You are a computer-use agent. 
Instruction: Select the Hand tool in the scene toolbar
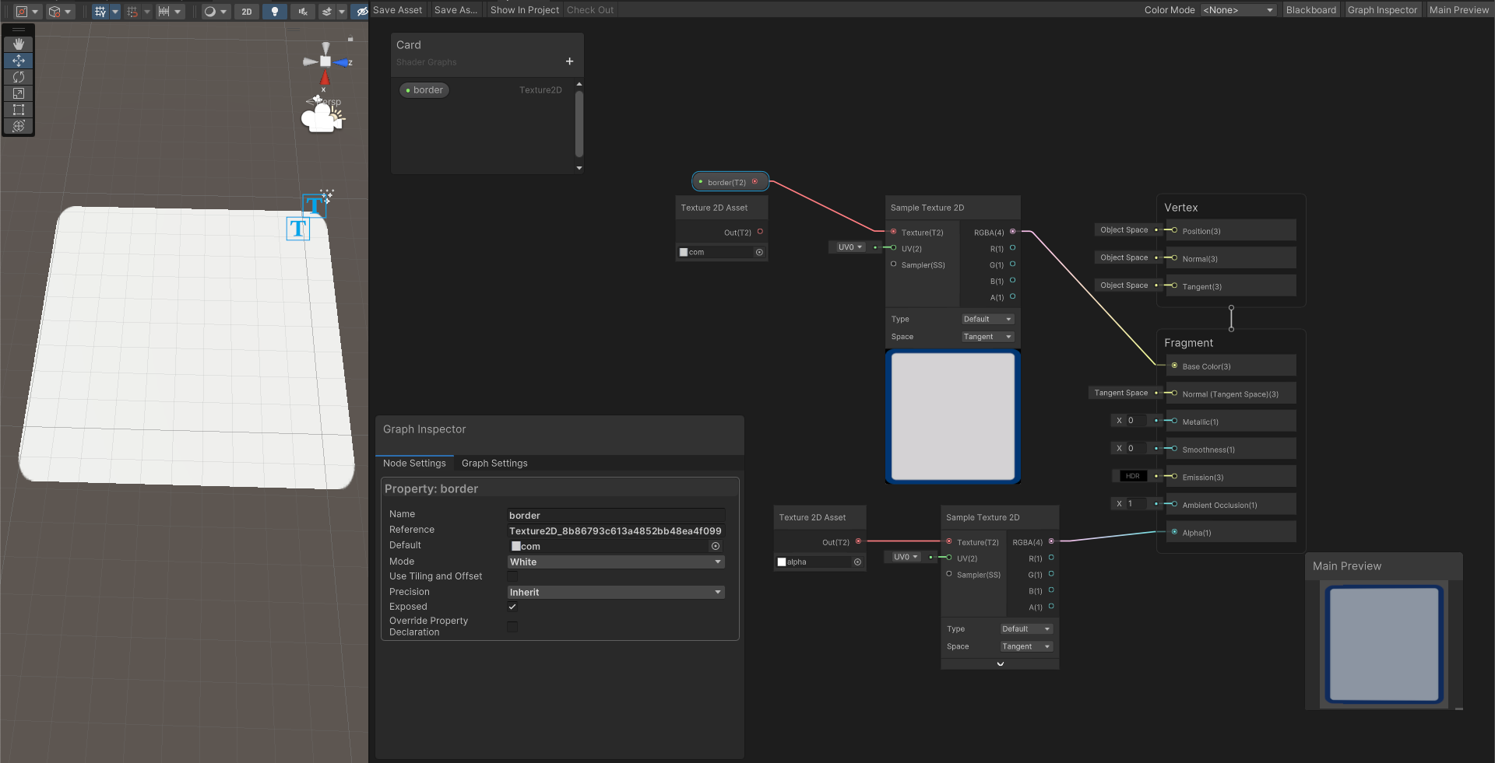tap(19, 44)
